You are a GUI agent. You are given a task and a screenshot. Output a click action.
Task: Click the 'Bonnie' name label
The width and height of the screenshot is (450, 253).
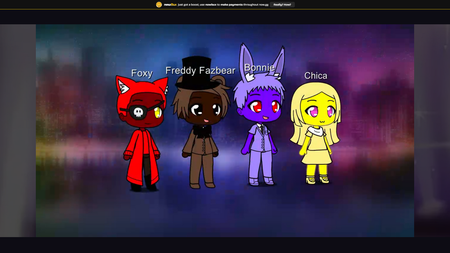coord(259,67)
